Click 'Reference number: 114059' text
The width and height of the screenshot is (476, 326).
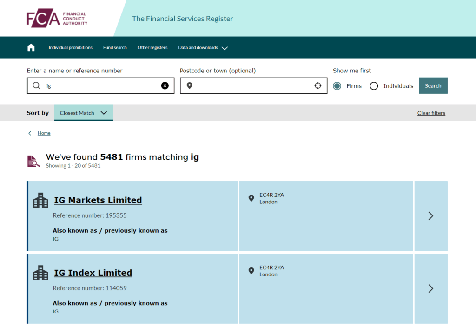tap(90, 288)
